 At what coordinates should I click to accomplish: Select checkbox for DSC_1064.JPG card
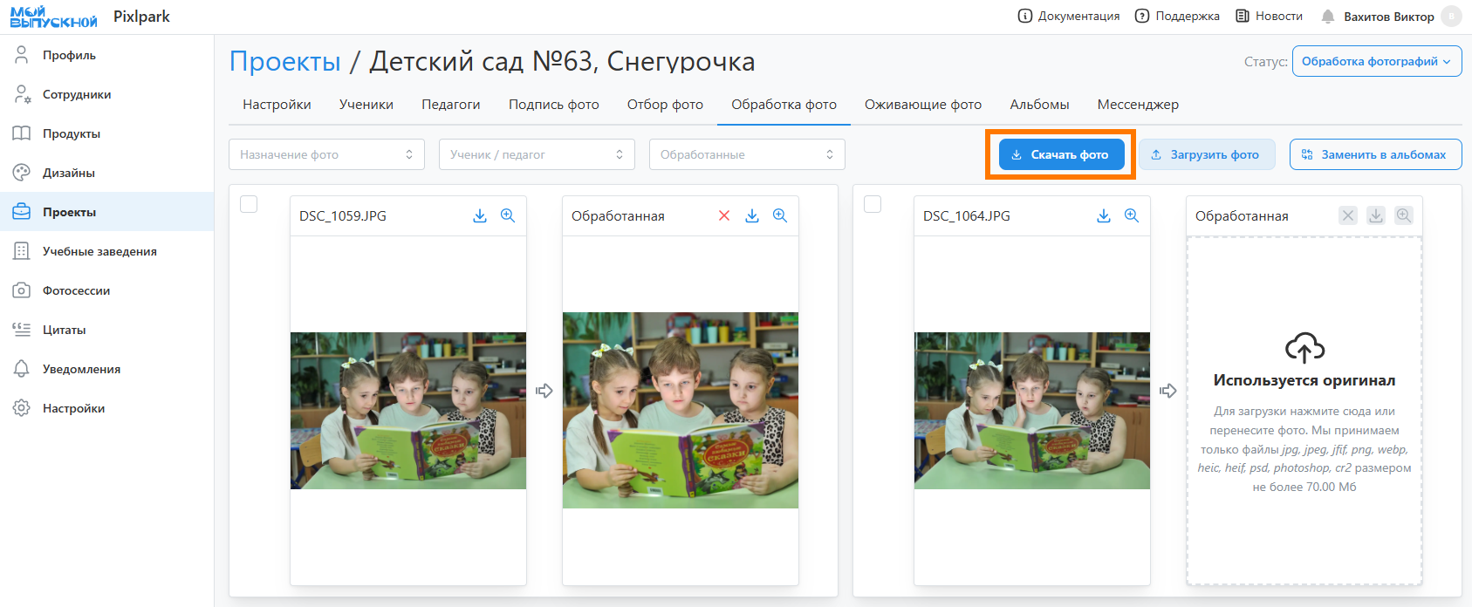point(873,204)
